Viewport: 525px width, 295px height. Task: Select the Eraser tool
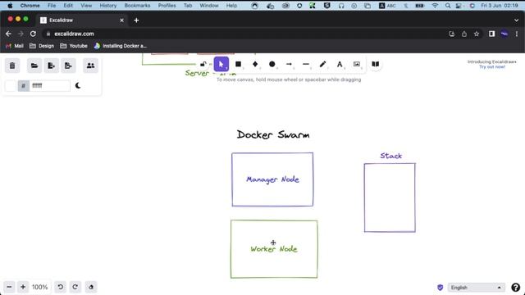pyautogui.click(x=91, y=287)
